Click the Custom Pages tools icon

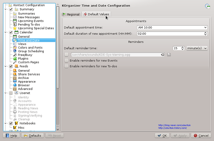(15, 62)
